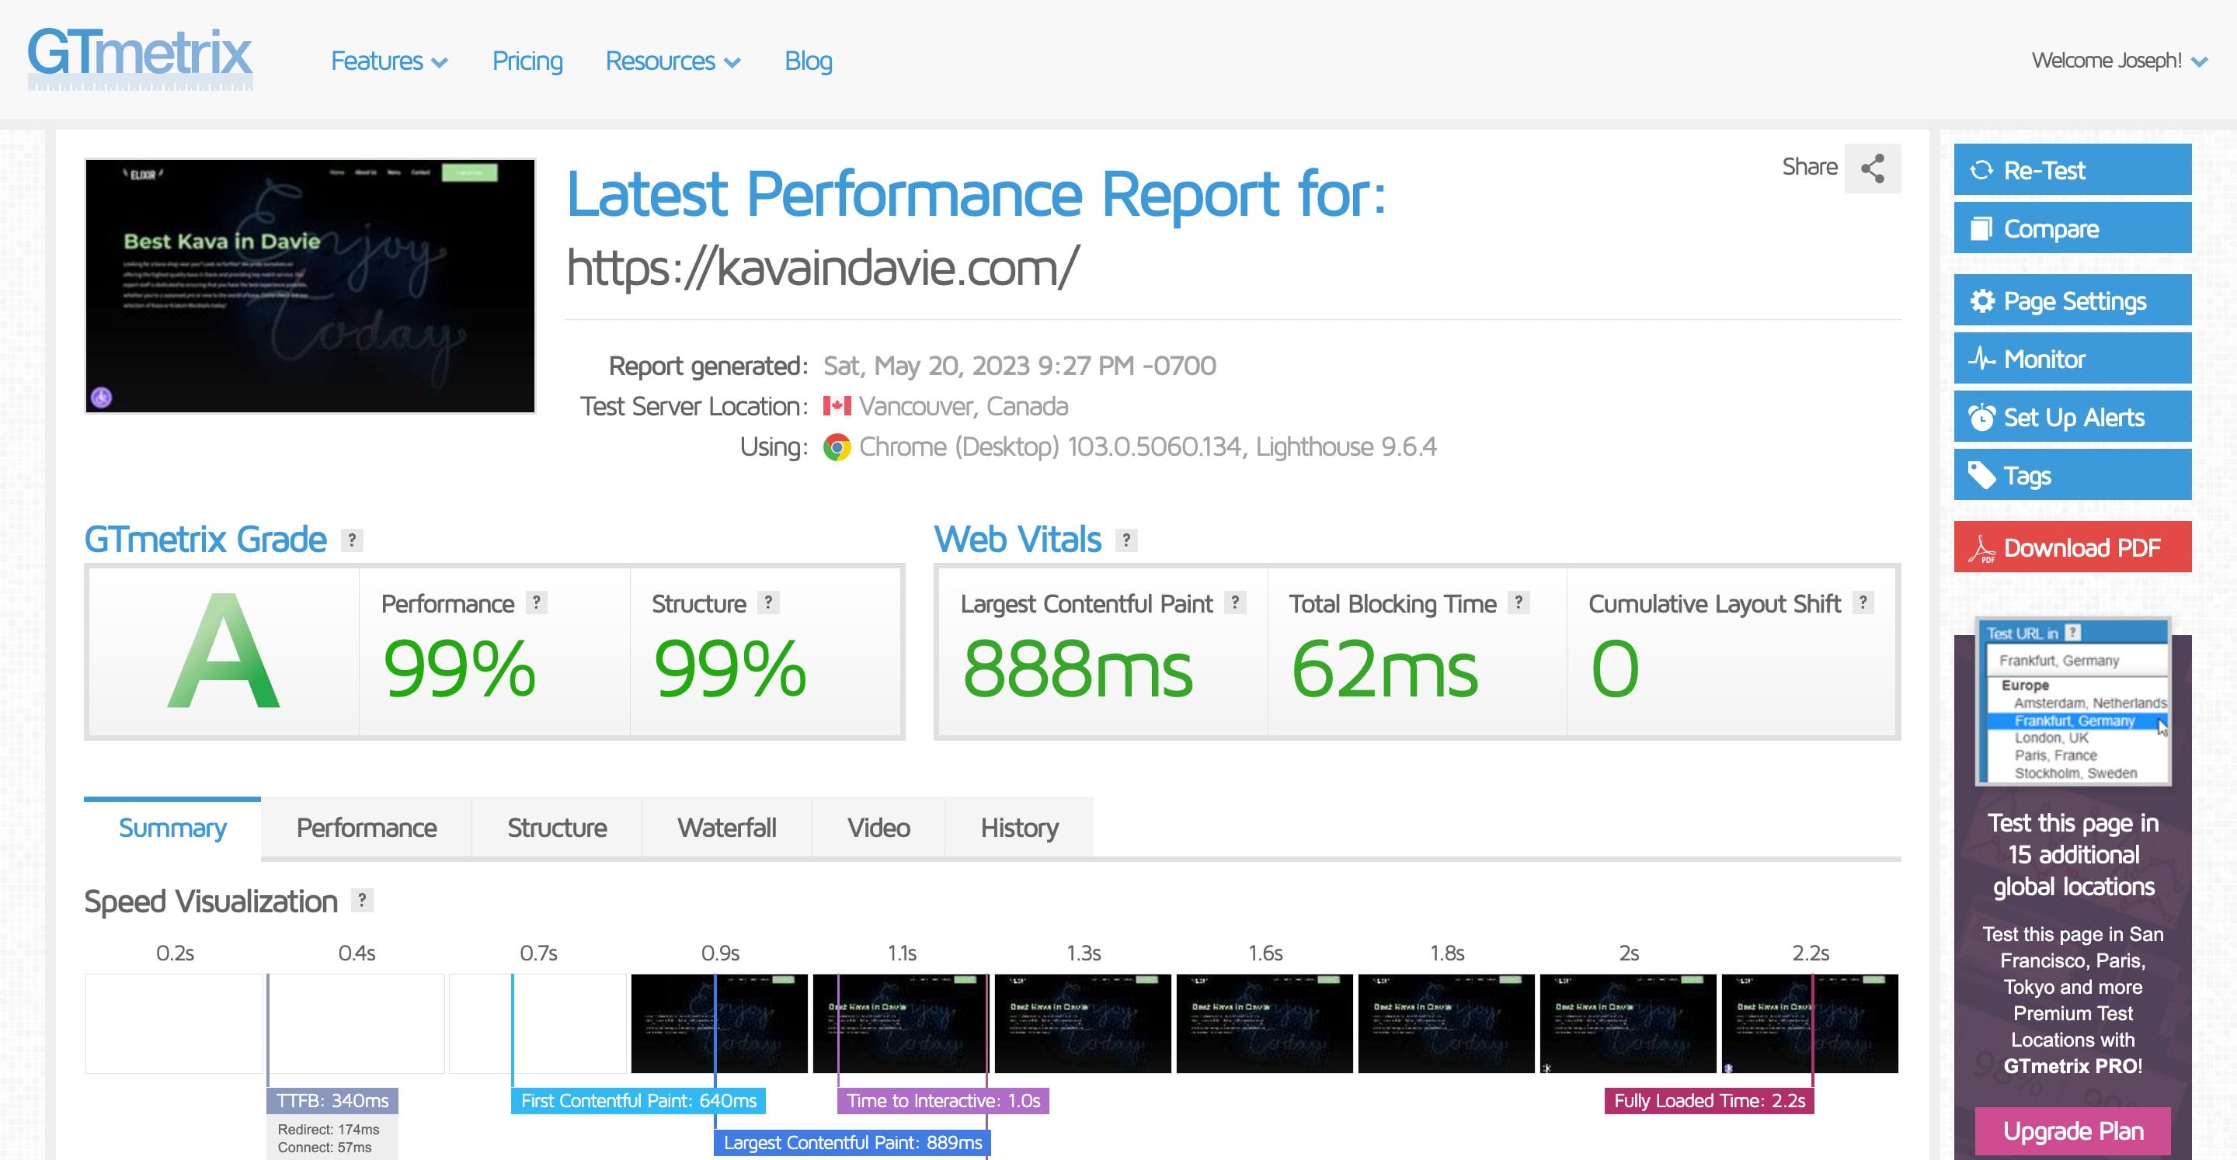This screenshot has height=1160, width=2237.
Task: Click the Performance score help icon
Action: pyautogui.click(x=537, y=603)
